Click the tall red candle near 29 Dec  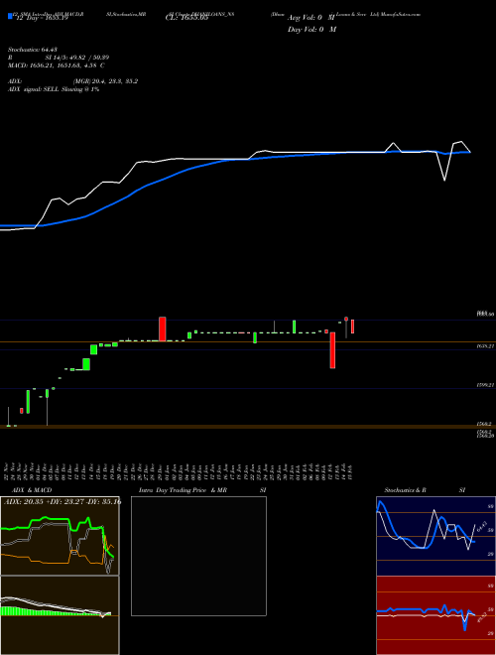click(163, 328)
